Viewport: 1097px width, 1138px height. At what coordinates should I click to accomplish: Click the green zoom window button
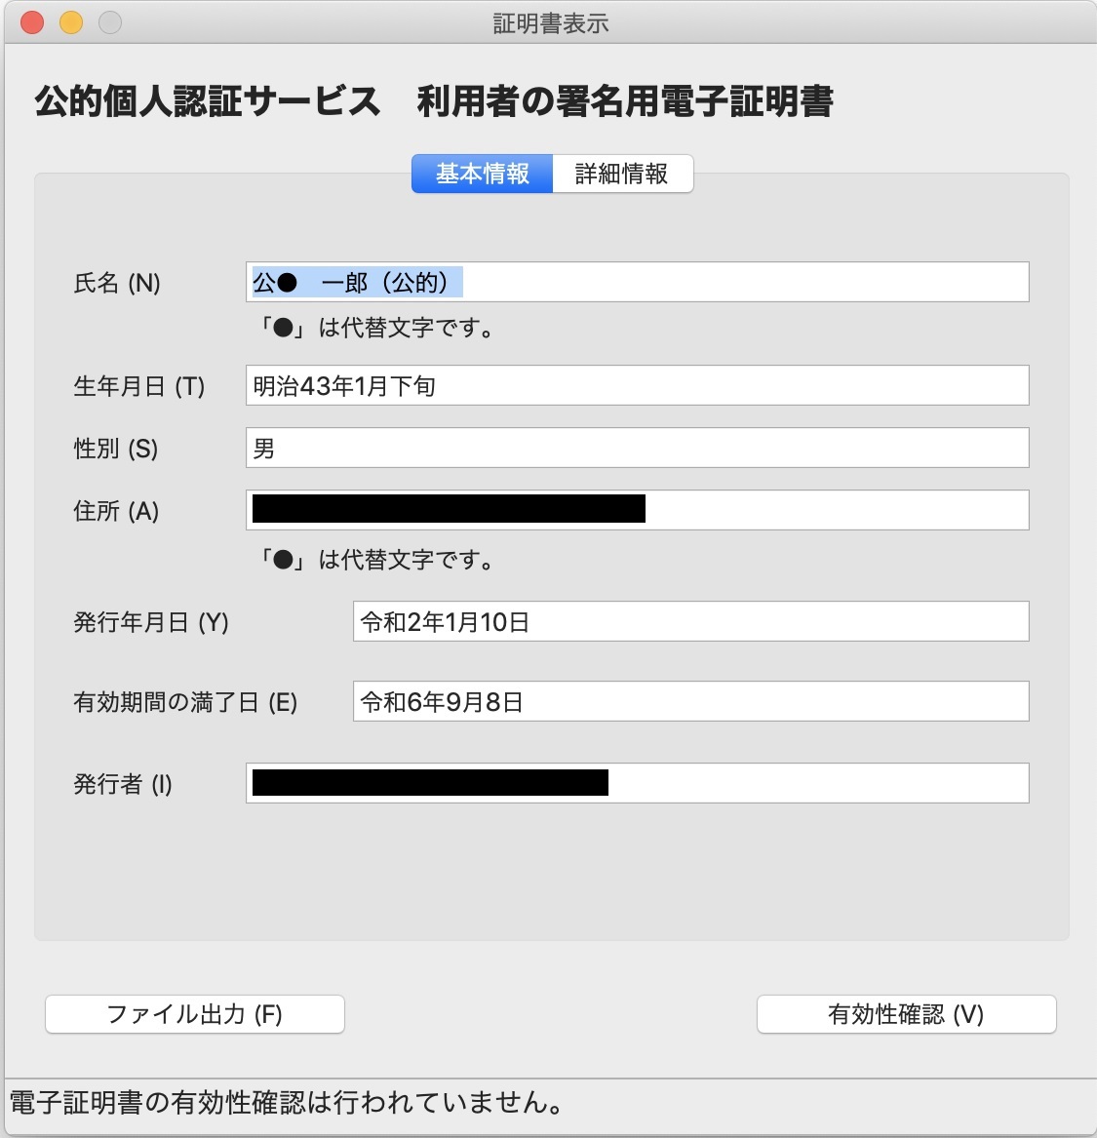(x=108, y=20)
